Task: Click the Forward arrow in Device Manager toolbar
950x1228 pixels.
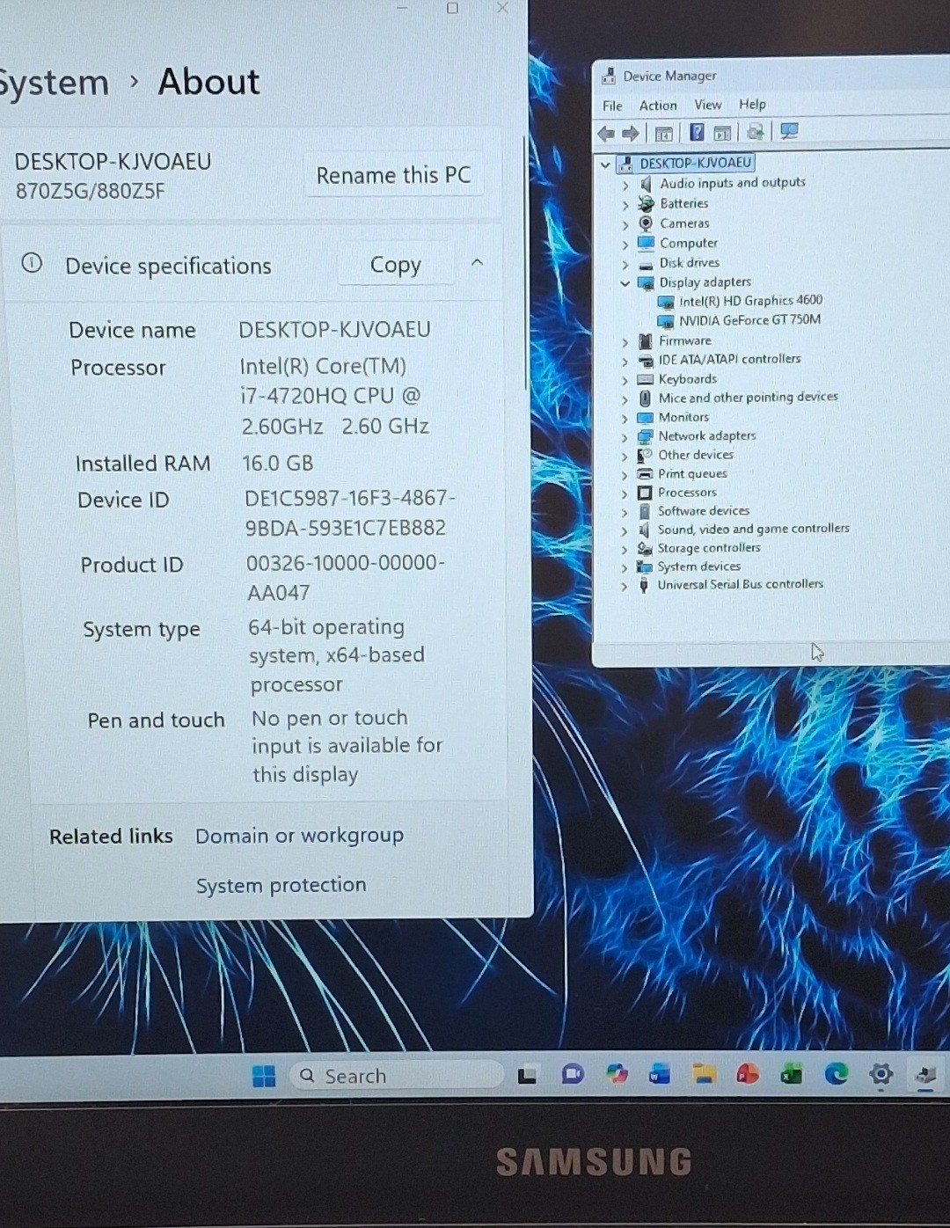Action: [x=631, y=134]
